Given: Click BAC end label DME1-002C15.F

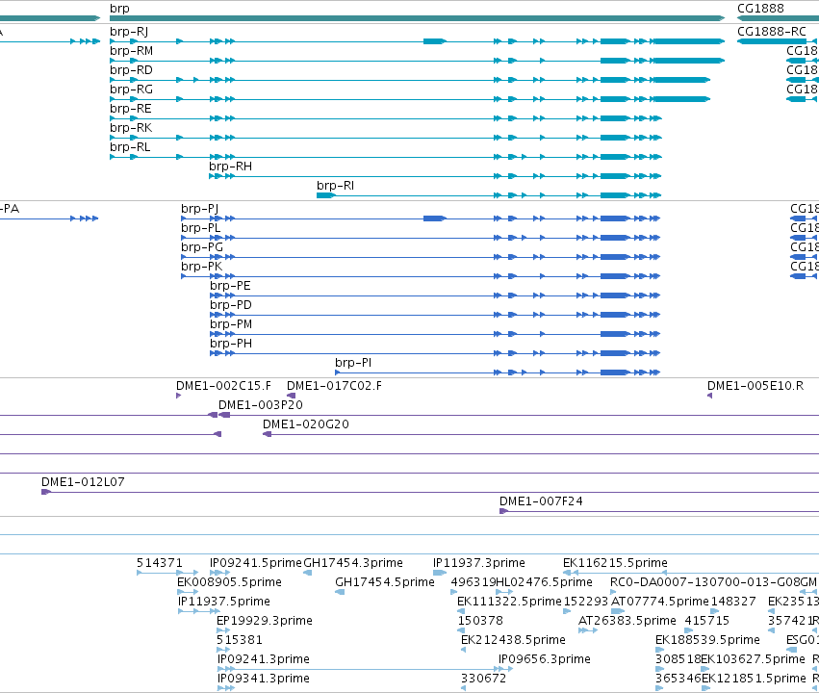Looking at the screenshot, I should [223, 386].
